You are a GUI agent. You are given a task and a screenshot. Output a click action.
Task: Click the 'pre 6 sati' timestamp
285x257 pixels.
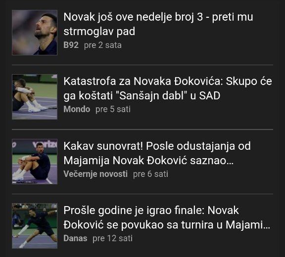coord(150,174)
